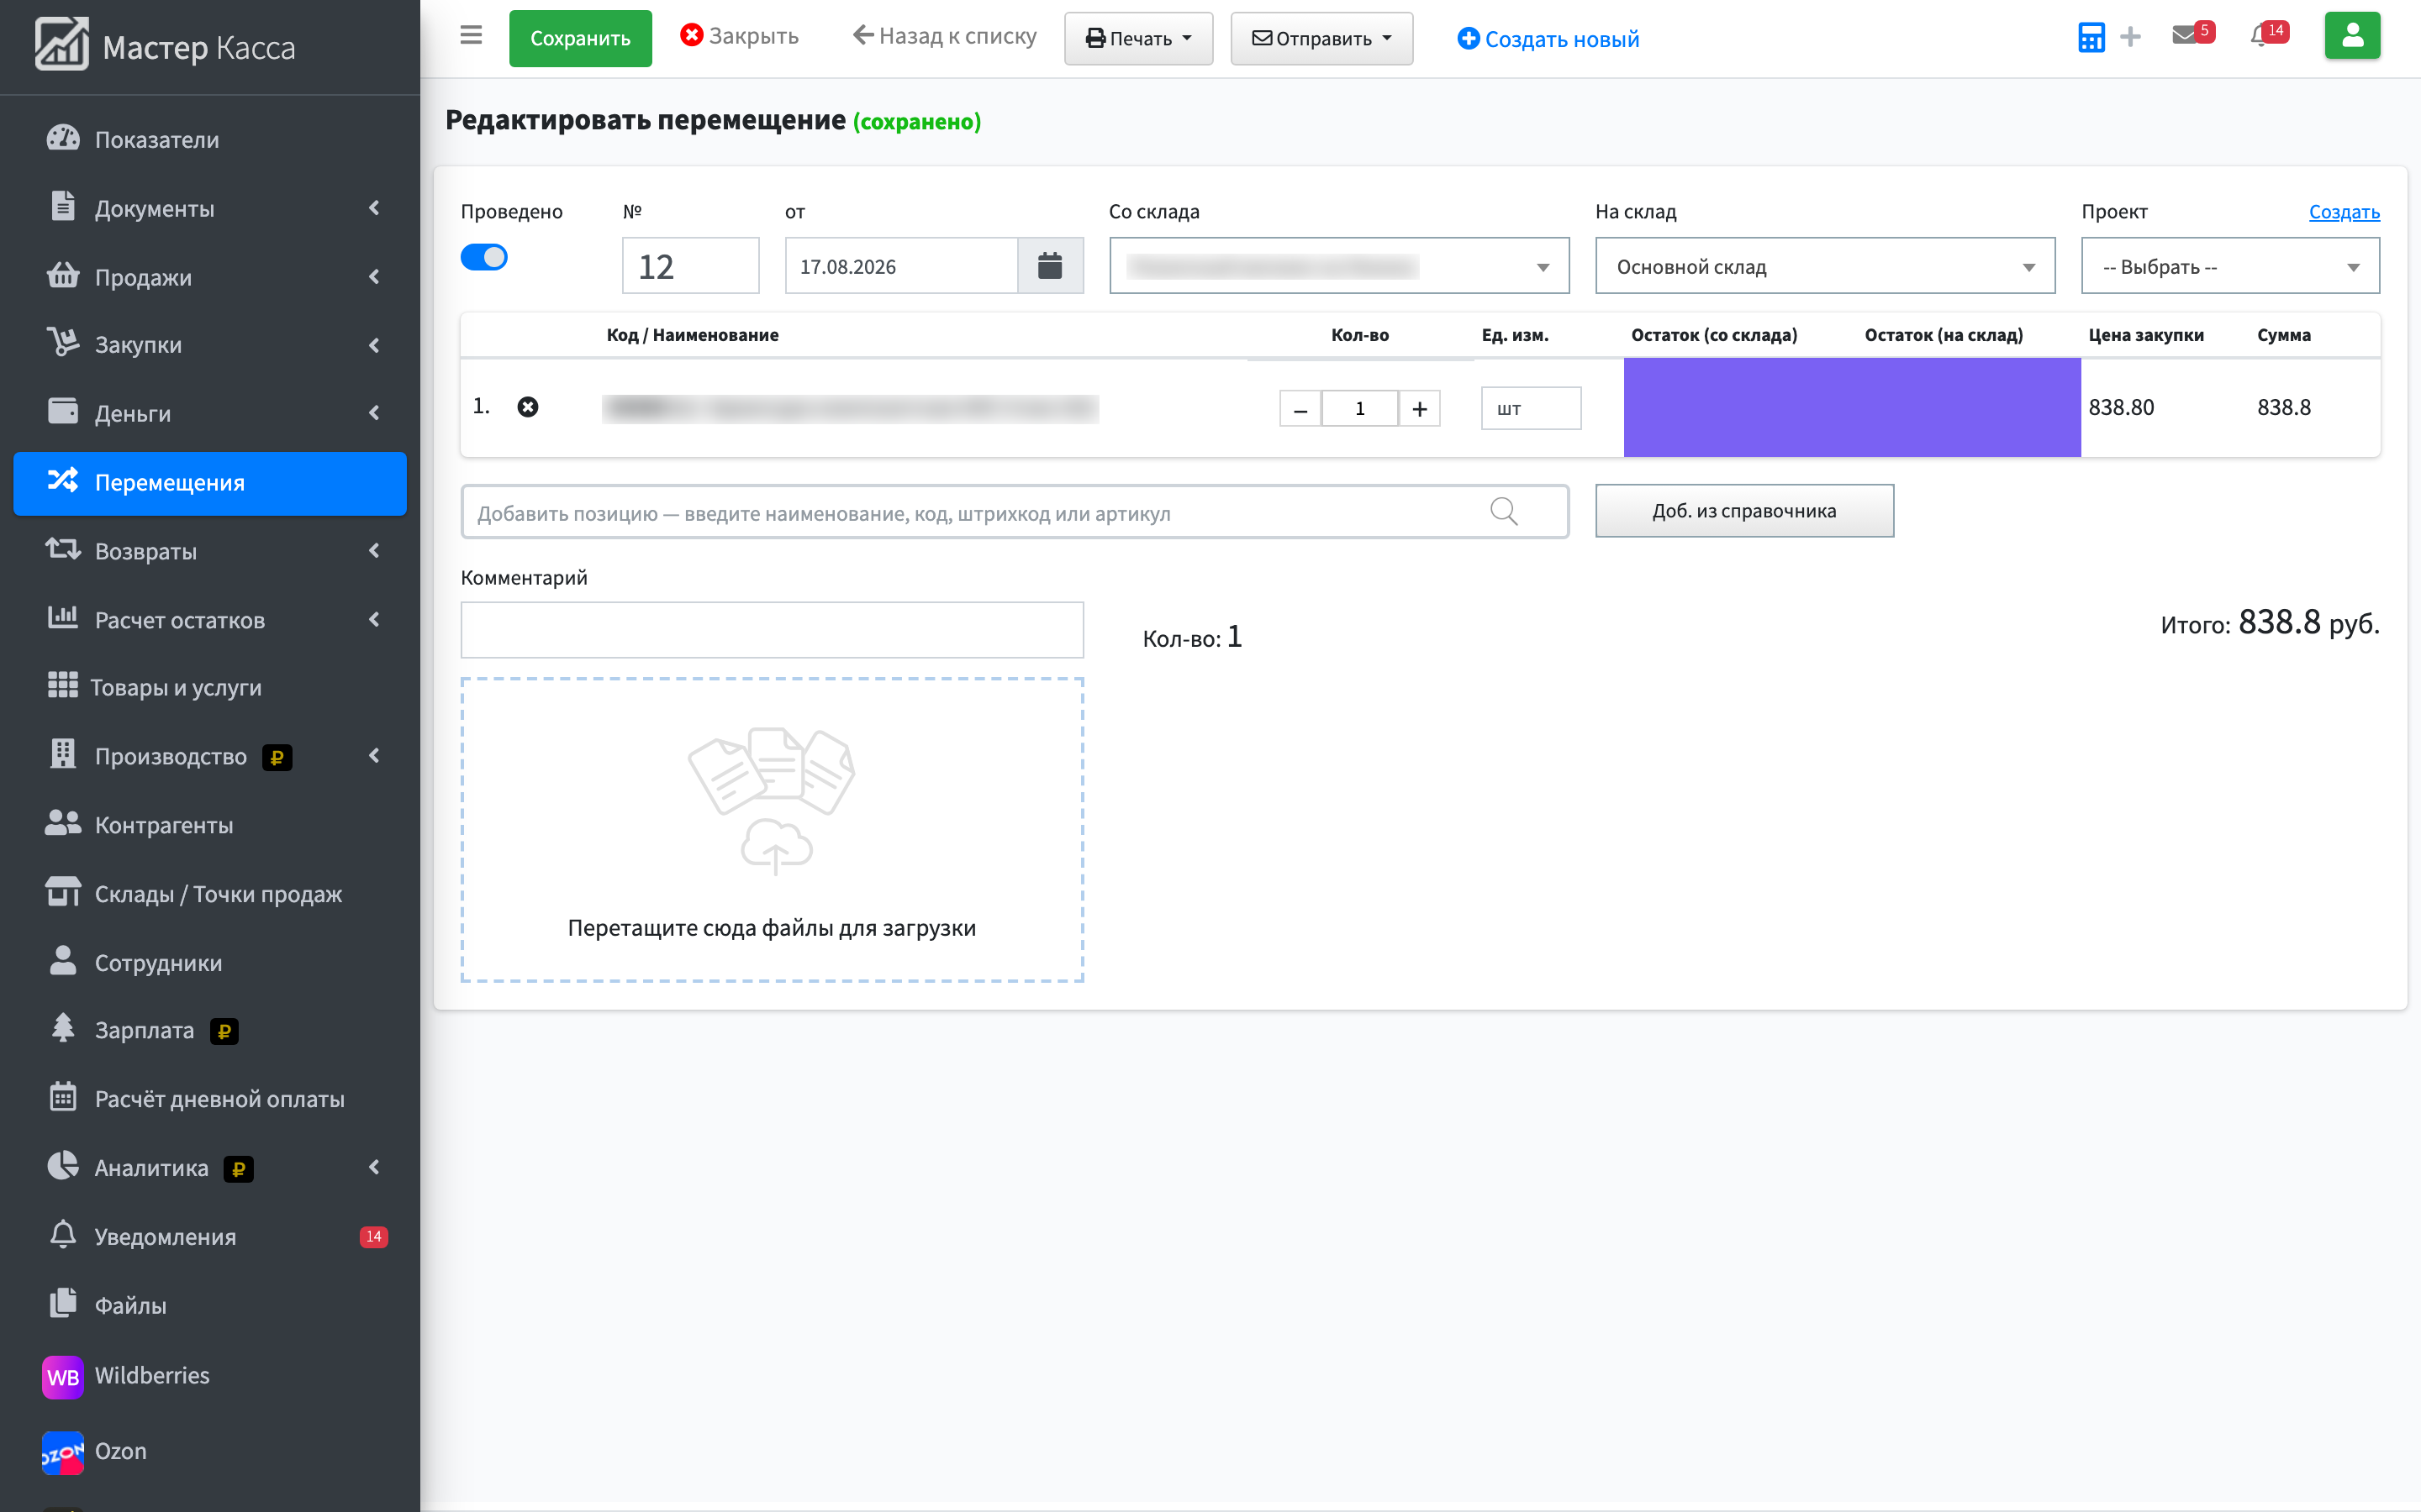
Task: Open Wildberries in the sidebar
Action: (x=210, y=1375)
